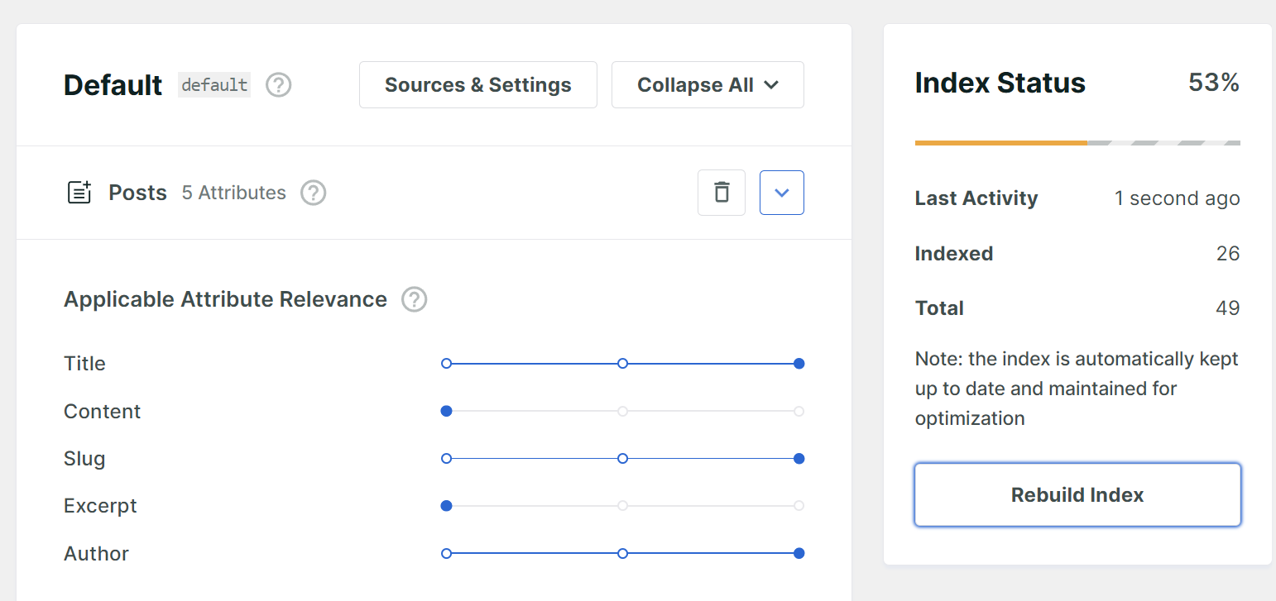Open the Collapse All dropdown
The image size is (1276, 601).
[708, 84]
